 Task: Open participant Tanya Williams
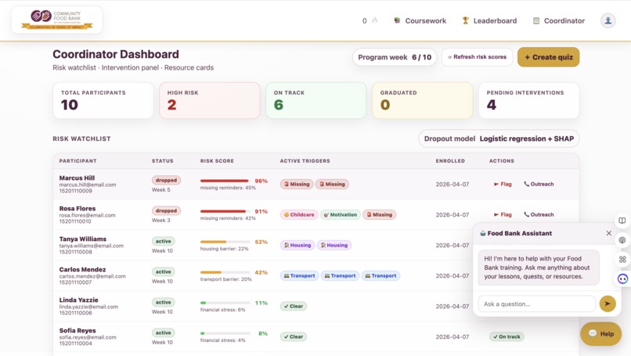coord(82,239)
